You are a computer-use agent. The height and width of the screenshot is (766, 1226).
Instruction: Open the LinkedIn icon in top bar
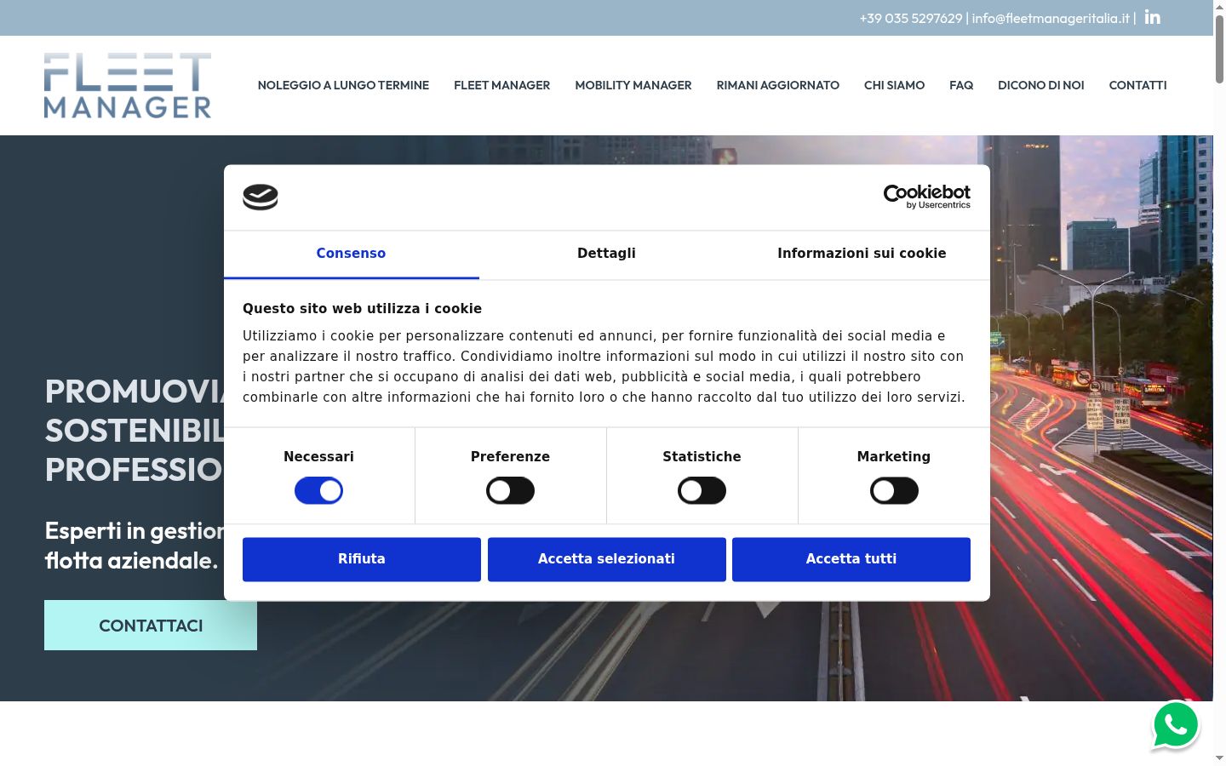click(1152, 17)
